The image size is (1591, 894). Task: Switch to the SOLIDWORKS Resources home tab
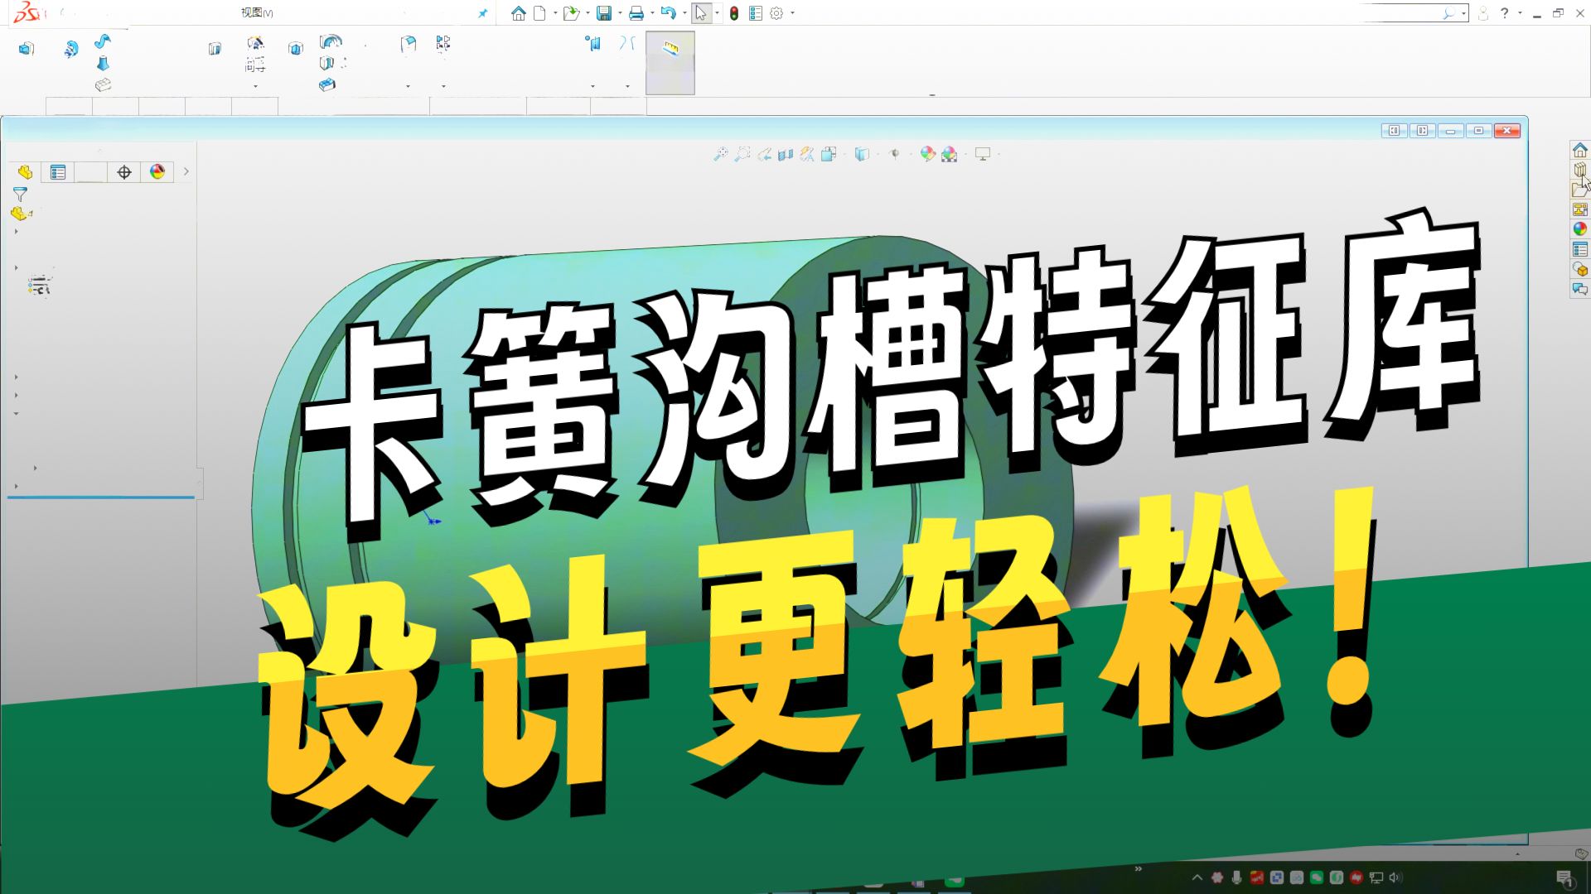click(1581, 150)
